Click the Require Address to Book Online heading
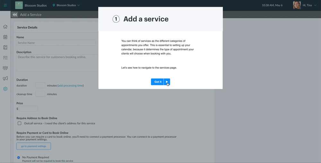 click(37, 118)
